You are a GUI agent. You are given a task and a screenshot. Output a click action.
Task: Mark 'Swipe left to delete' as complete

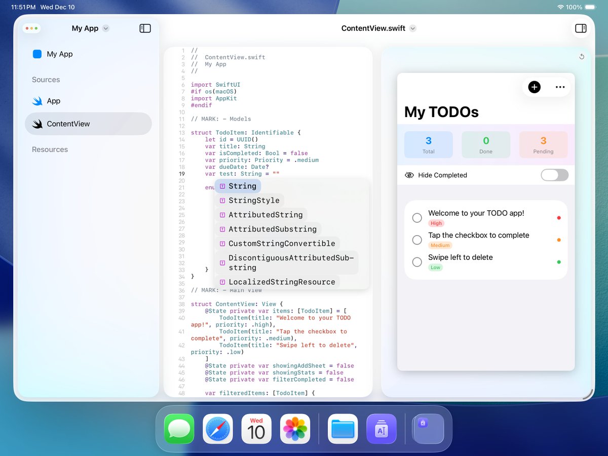(417, 262)
